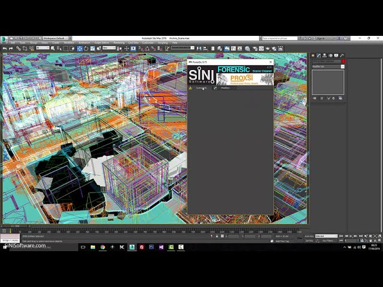Close the ForenSic window

tap(270, 62)
